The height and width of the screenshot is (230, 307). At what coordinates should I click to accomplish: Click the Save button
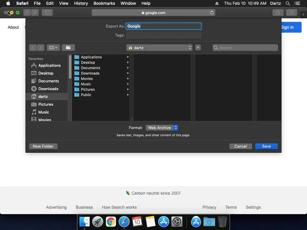pyautogui.click(x=266, y=146)
